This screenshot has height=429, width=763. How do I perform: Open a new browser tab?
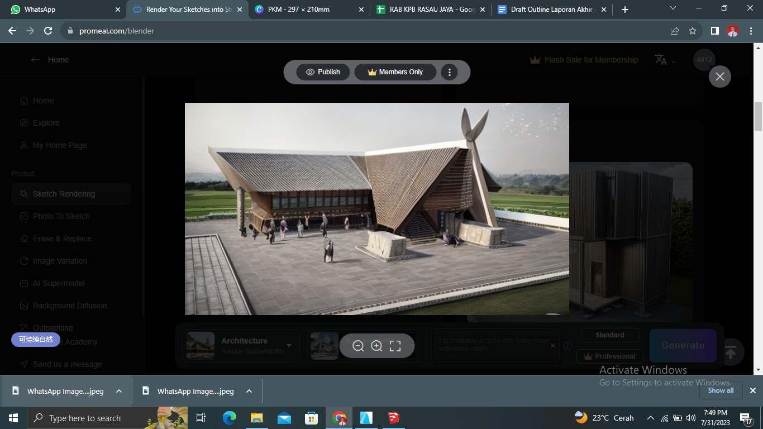625,9
